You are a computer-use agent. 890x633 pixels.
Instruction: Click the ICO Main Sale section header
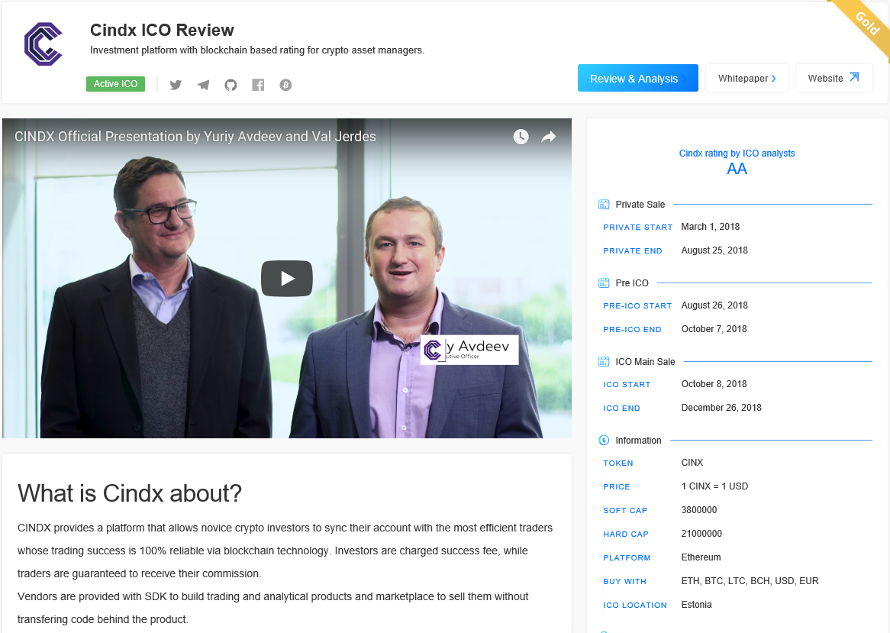(645, 362)
